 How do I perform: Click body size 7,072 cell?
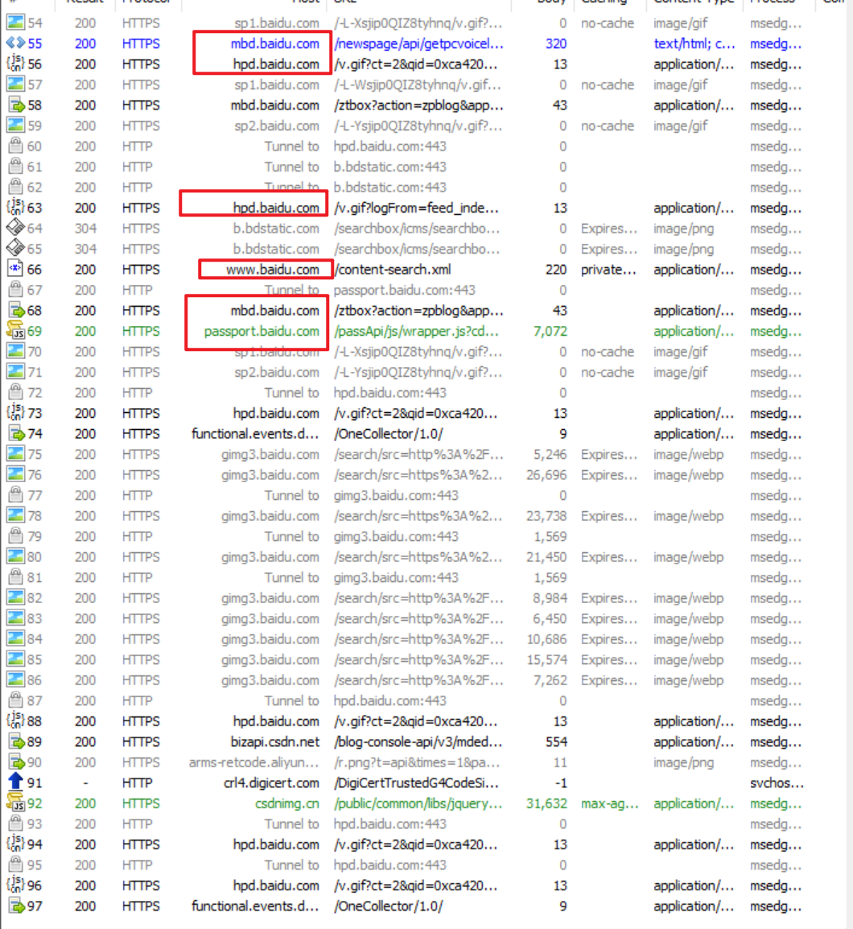tap(550, 331)
